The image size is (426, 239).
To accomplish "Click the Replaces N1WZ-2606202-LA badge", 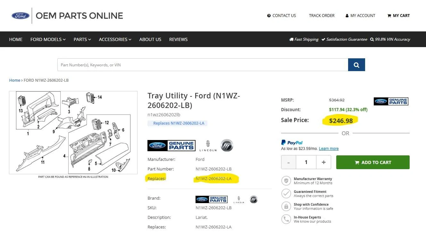I will pyautogui.click(x=178, y=123).
